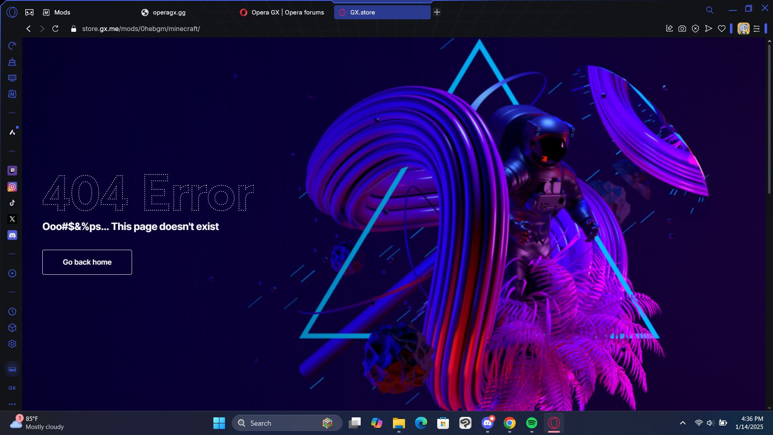This screenshot has height=435, width=773.
Task: Add page to bookmarks heart icon
Action: (722, 29)
